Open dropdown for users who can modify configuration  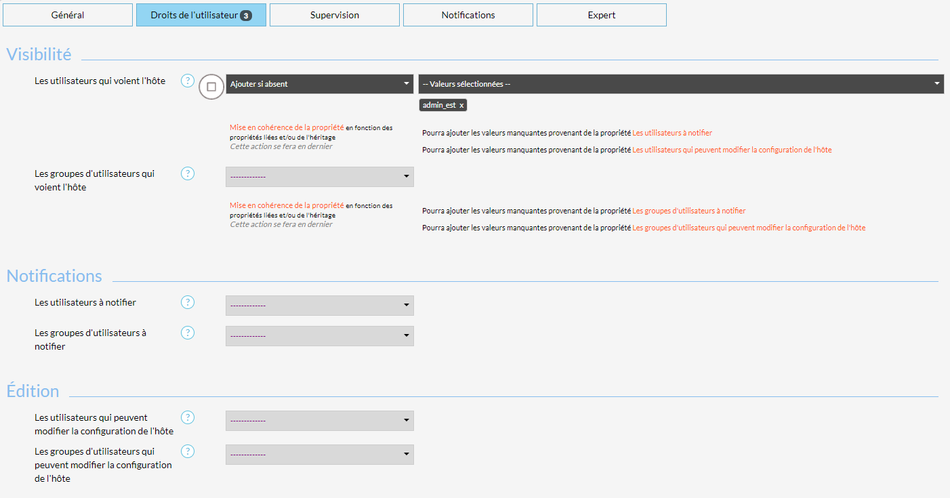319,421
